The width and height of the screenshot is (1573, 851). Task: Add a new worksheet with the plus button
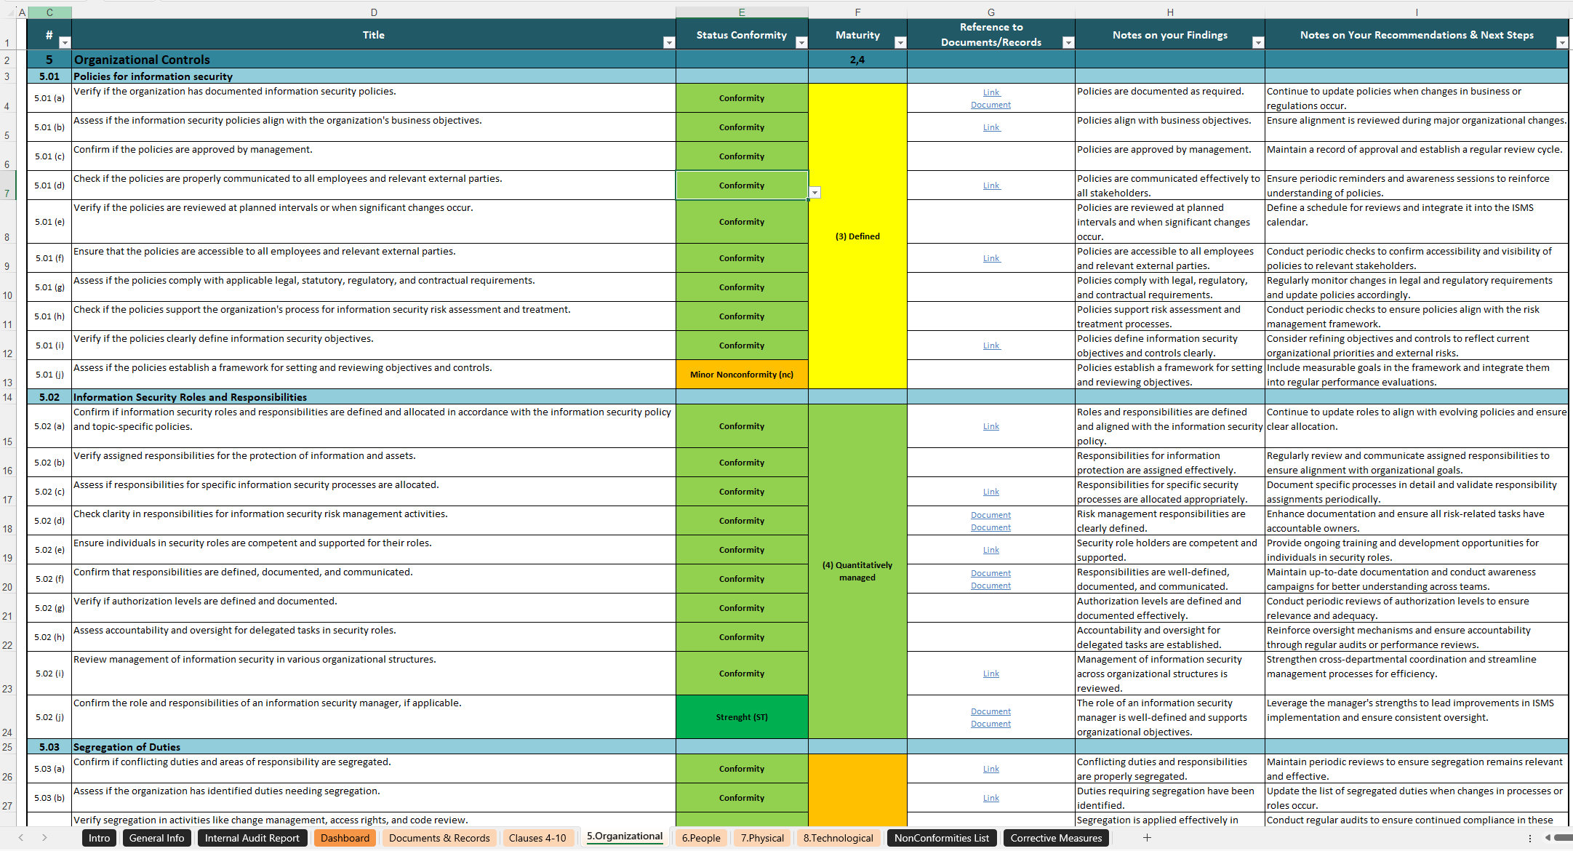[1147, 838]
